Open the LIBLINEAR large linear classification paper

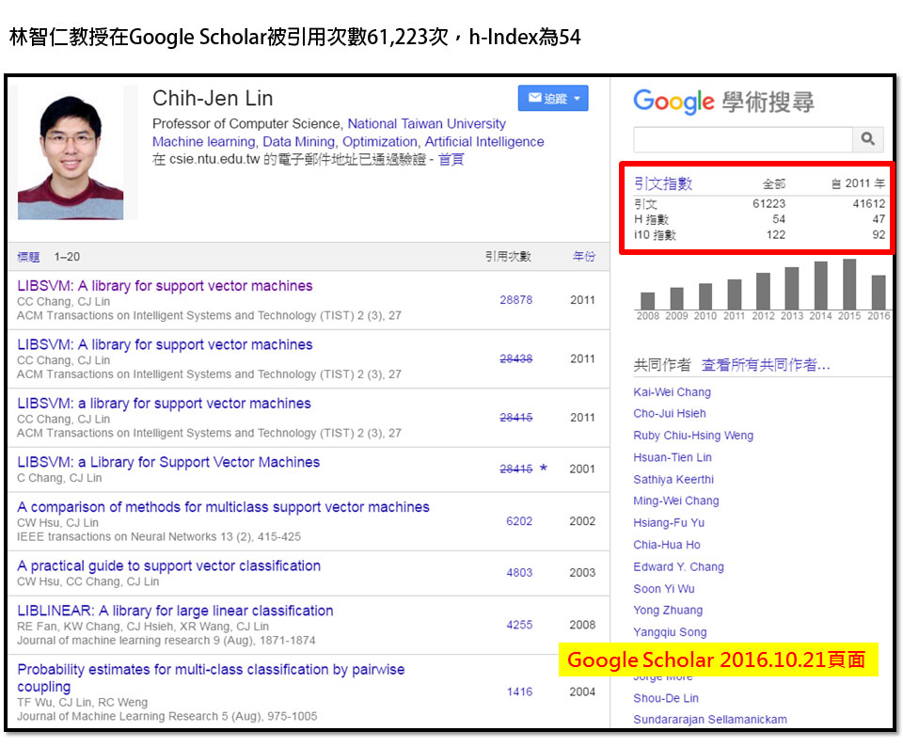[175, 611]
